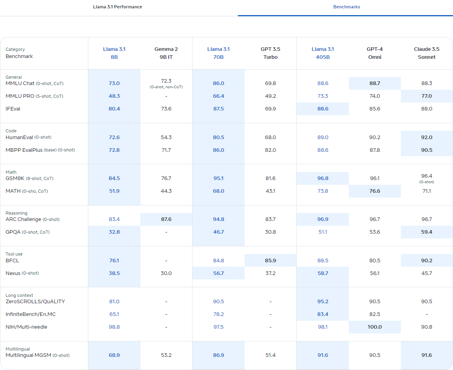The image size is (453, 370).
Task: Click the Llama 3.1 405B column header
Action: pos(323,53)
